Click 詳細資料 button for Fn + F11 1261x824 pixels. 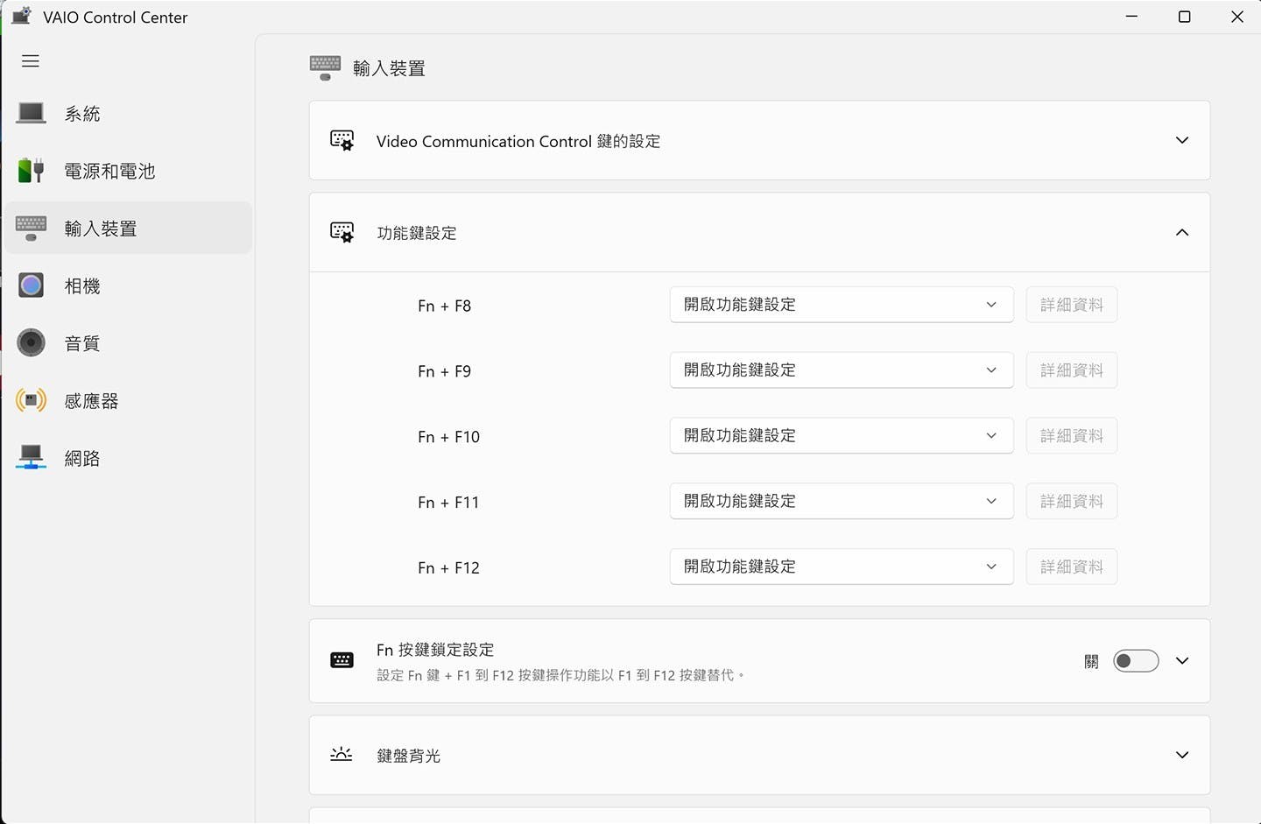[x=1071, y=502]
